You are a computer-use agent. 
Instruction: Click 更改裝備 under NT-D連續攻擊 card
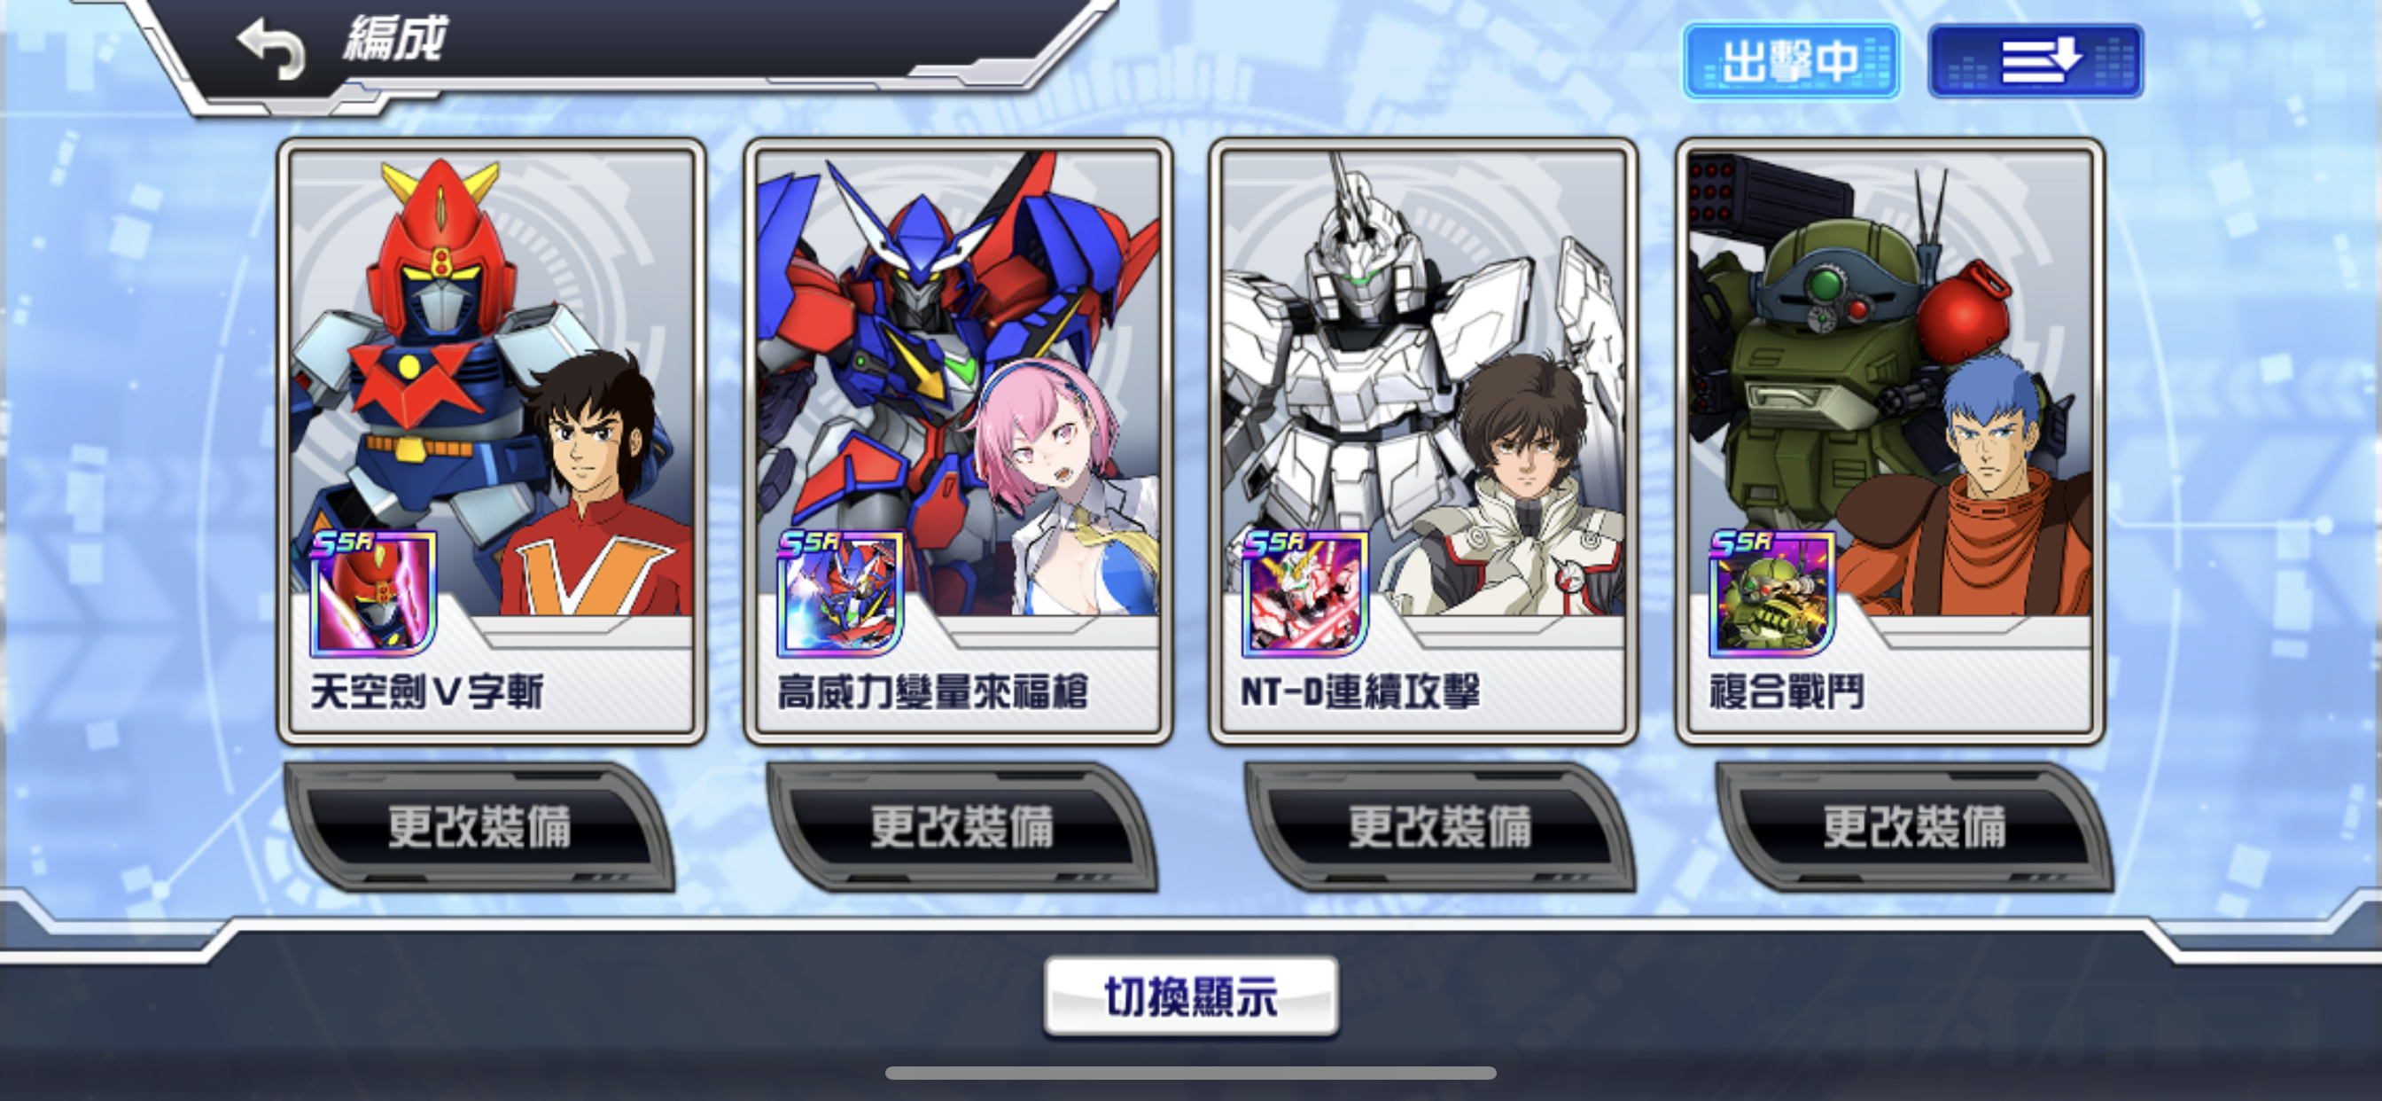click(x=1440, y=826)
